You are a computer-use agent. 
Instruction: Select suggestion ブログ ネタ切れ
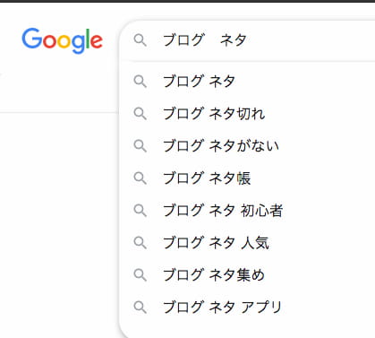point(247,114)
